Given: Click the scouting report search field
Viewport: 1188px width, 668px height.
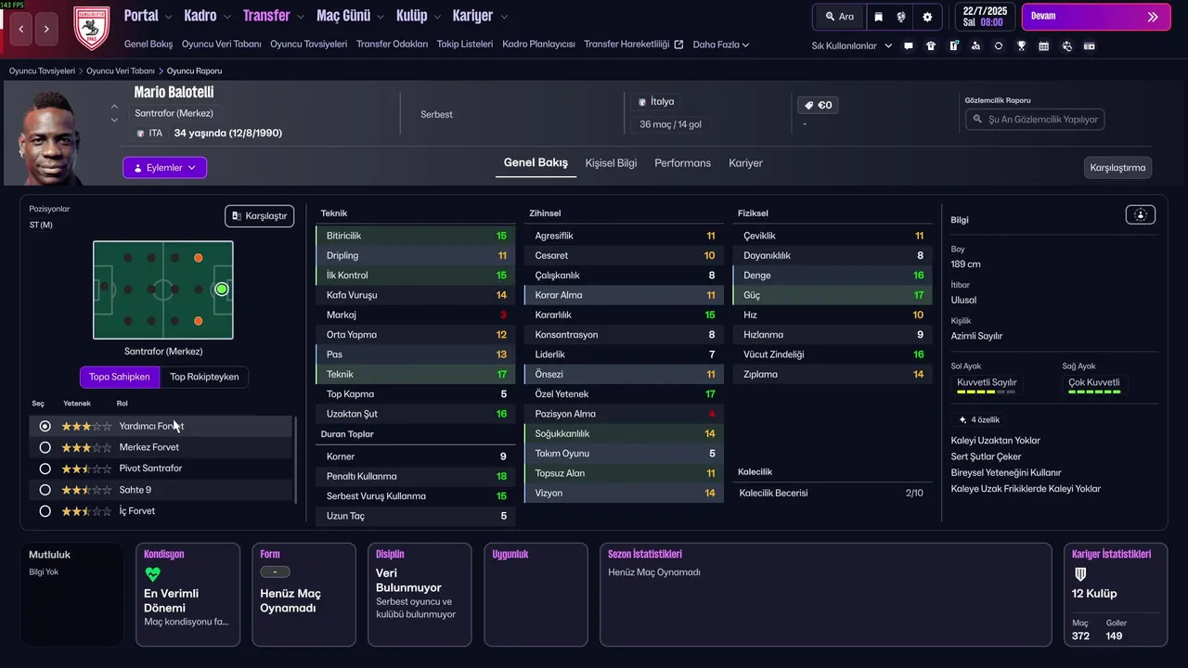Looking at the screenshot, I should (x=1035, y=120).
